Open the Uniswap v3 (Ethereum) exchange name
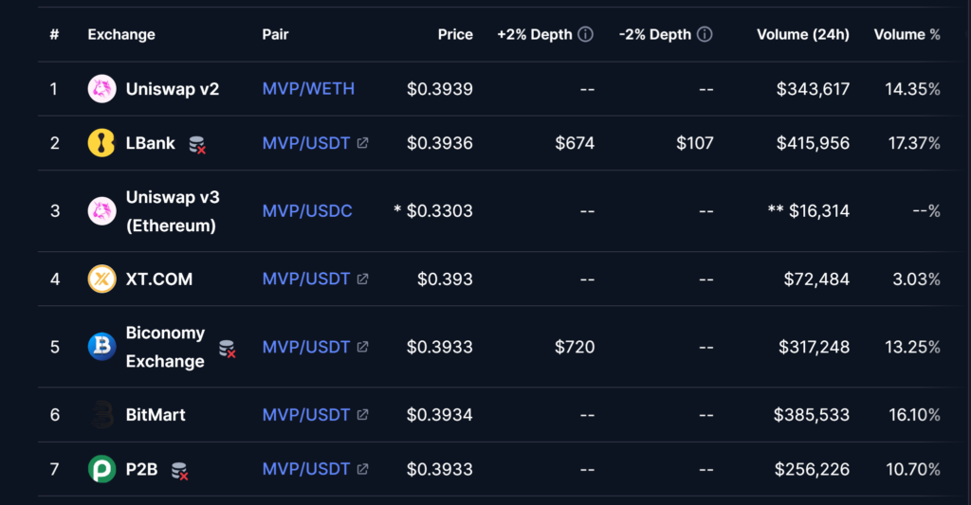Viewport: 971px width, 505px height. pos(171,211)
